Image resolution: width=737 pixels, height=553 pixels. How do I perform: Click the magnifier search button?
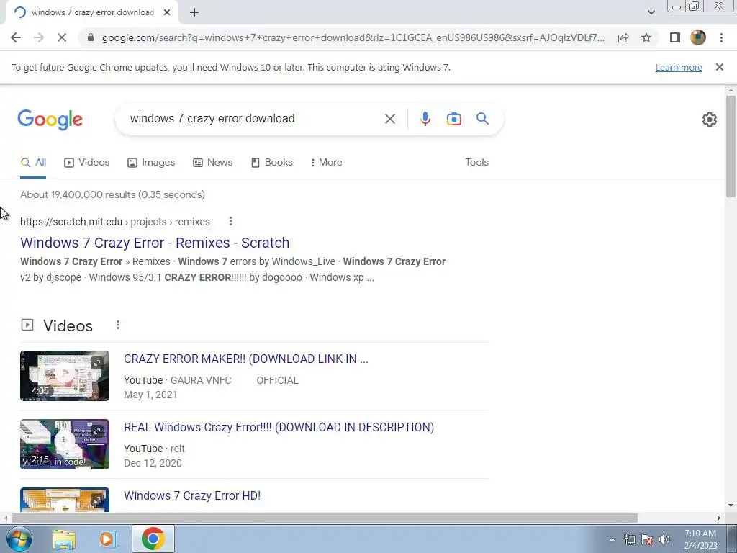(x=482, y=119)
